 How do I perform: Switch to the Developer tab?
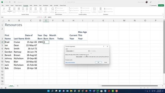[46, 5]
